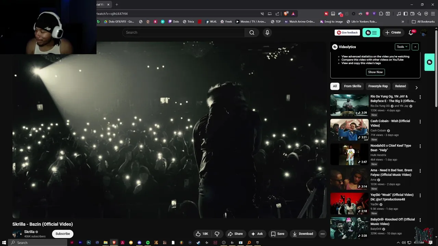
Task: Click the Brave Shields lion icon
Action: point(286,14)
